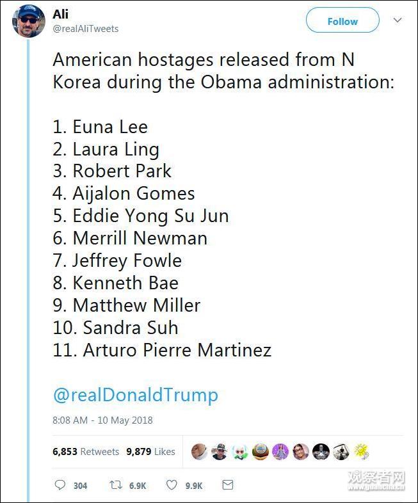Open Ali's profile picture
Image resolution: width=418 pixels, height=503 pixels.
point(29,21)
